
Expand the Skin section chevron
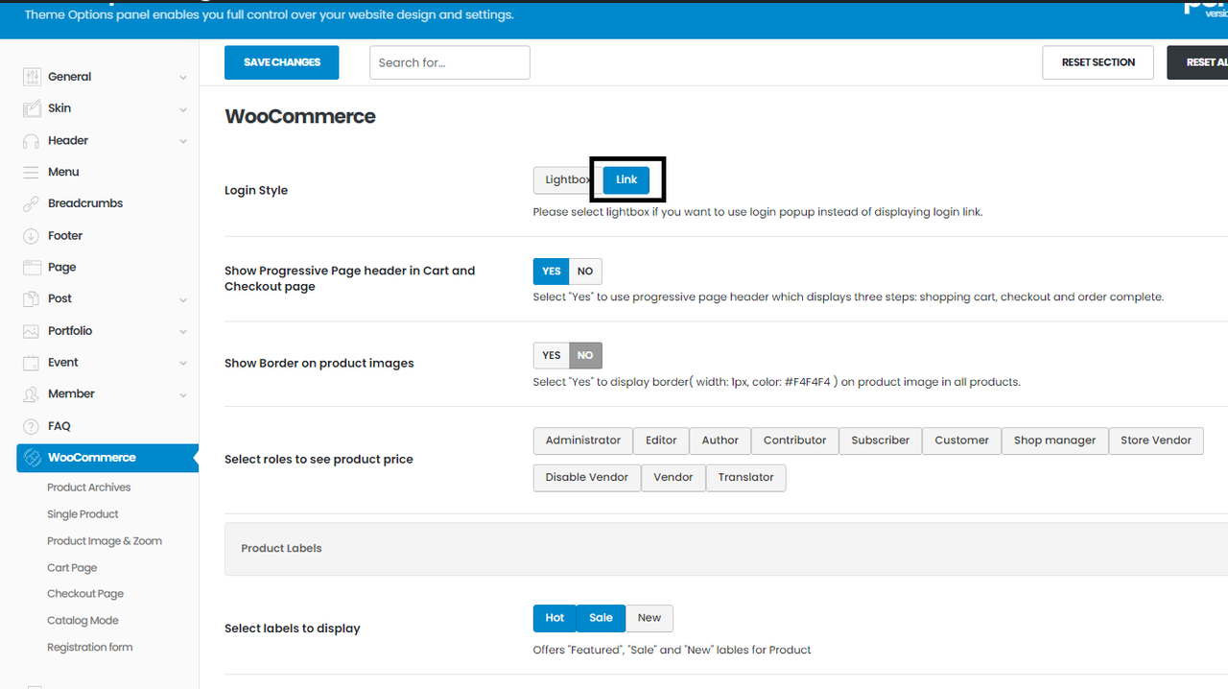[183, 109]
